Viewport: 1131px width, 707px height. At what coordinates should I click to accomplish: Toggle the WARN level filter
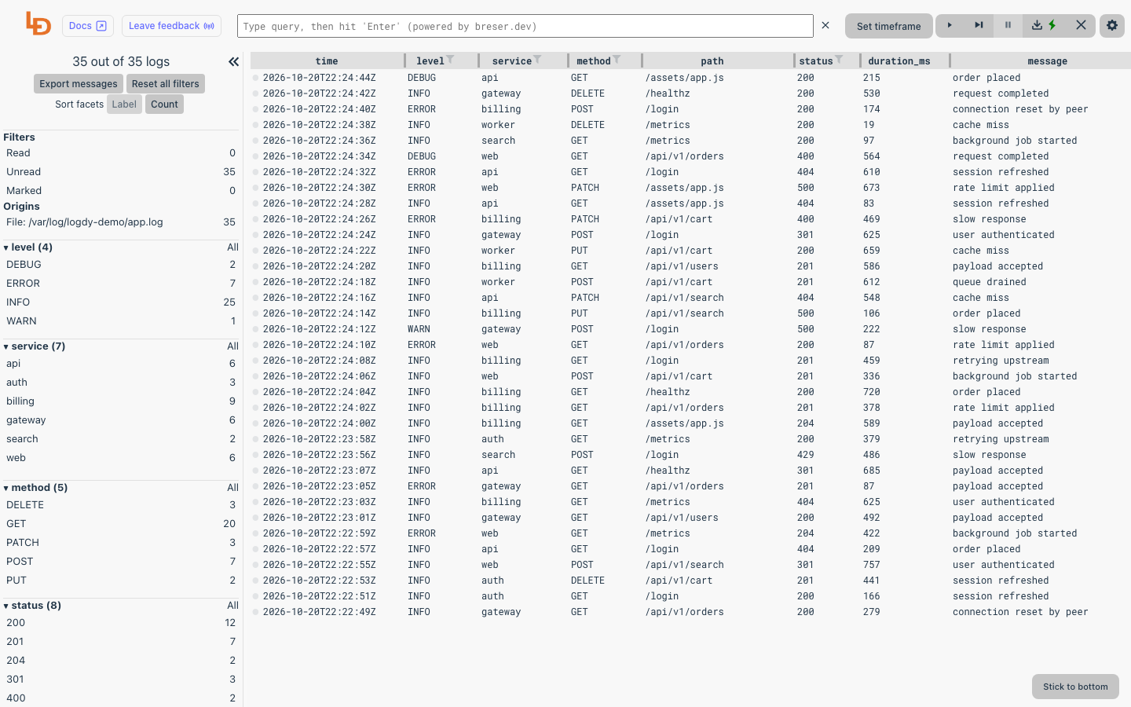(121, 321)
